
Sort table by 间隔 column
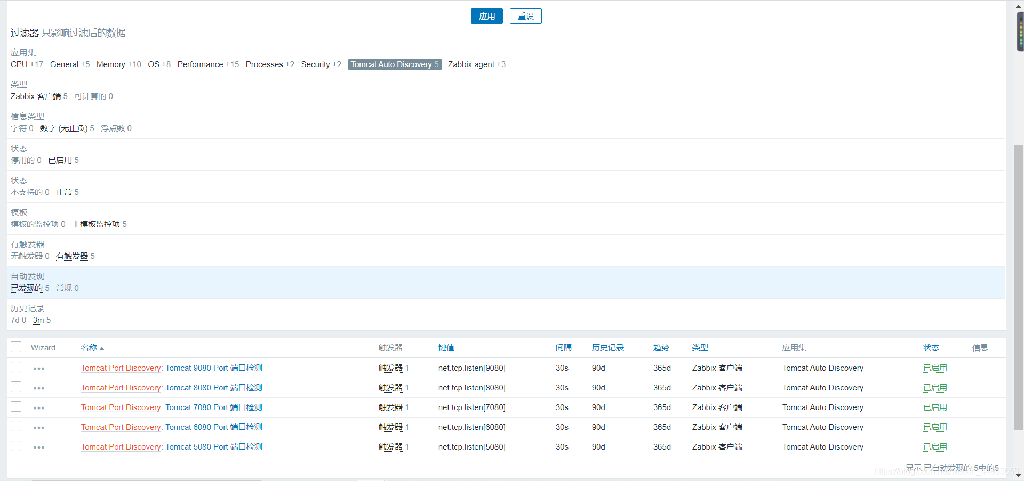click(x=564, y=348)
